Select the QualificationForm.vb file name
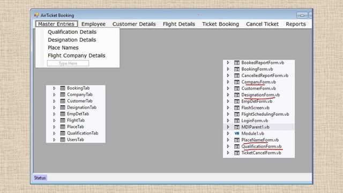The height and width of the screenshot is (193, 343). 262,146
